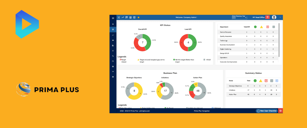Screen dimensions: 307x128
Task: Click the red location pin icon
Action: point(267,17)
